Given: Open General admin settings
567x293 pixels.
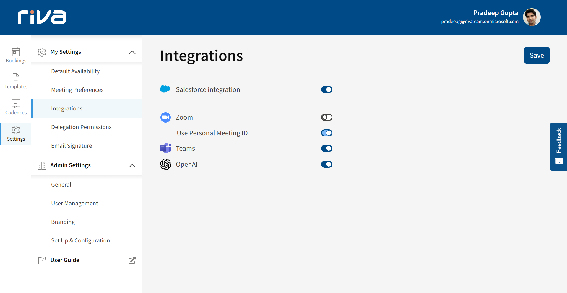Looking at the screenshot, I should (x=87, y=185).
